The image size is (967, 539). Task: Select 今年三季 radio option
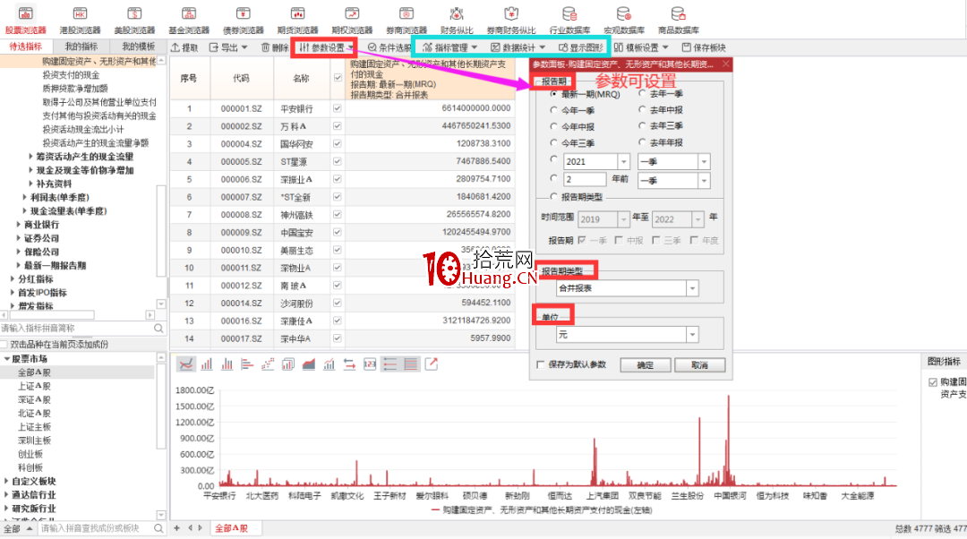pos(553,143)
